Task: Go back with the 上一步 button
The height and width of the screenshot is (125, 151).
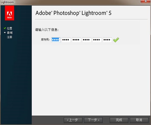Action: pyautogui.click(x=73, y=120)
